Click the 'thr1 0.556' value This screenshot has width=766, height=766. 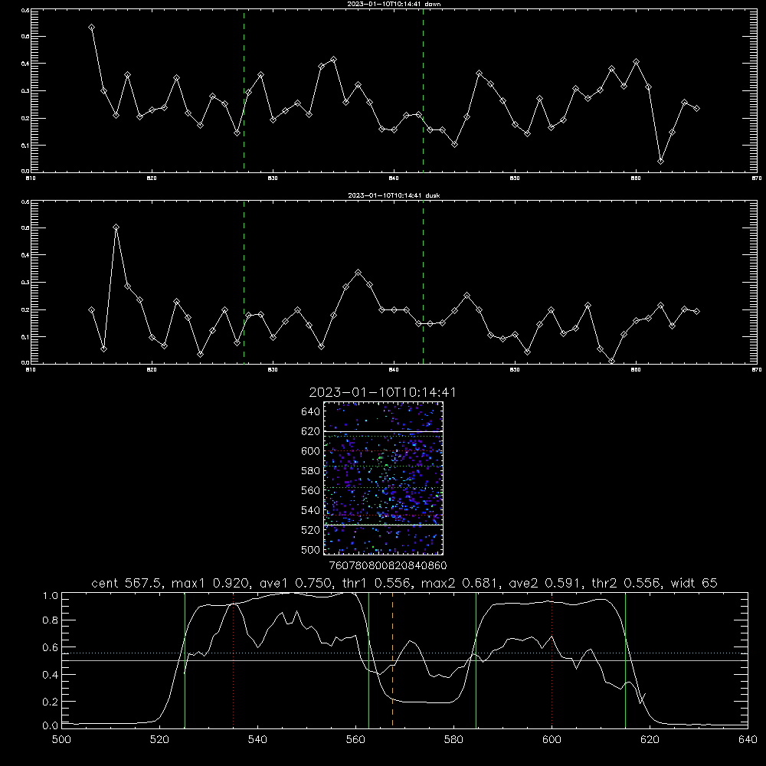coord(375,583)
